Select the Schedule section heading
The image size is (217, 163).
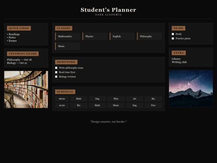pyautogui.click(x=65, y=92)
